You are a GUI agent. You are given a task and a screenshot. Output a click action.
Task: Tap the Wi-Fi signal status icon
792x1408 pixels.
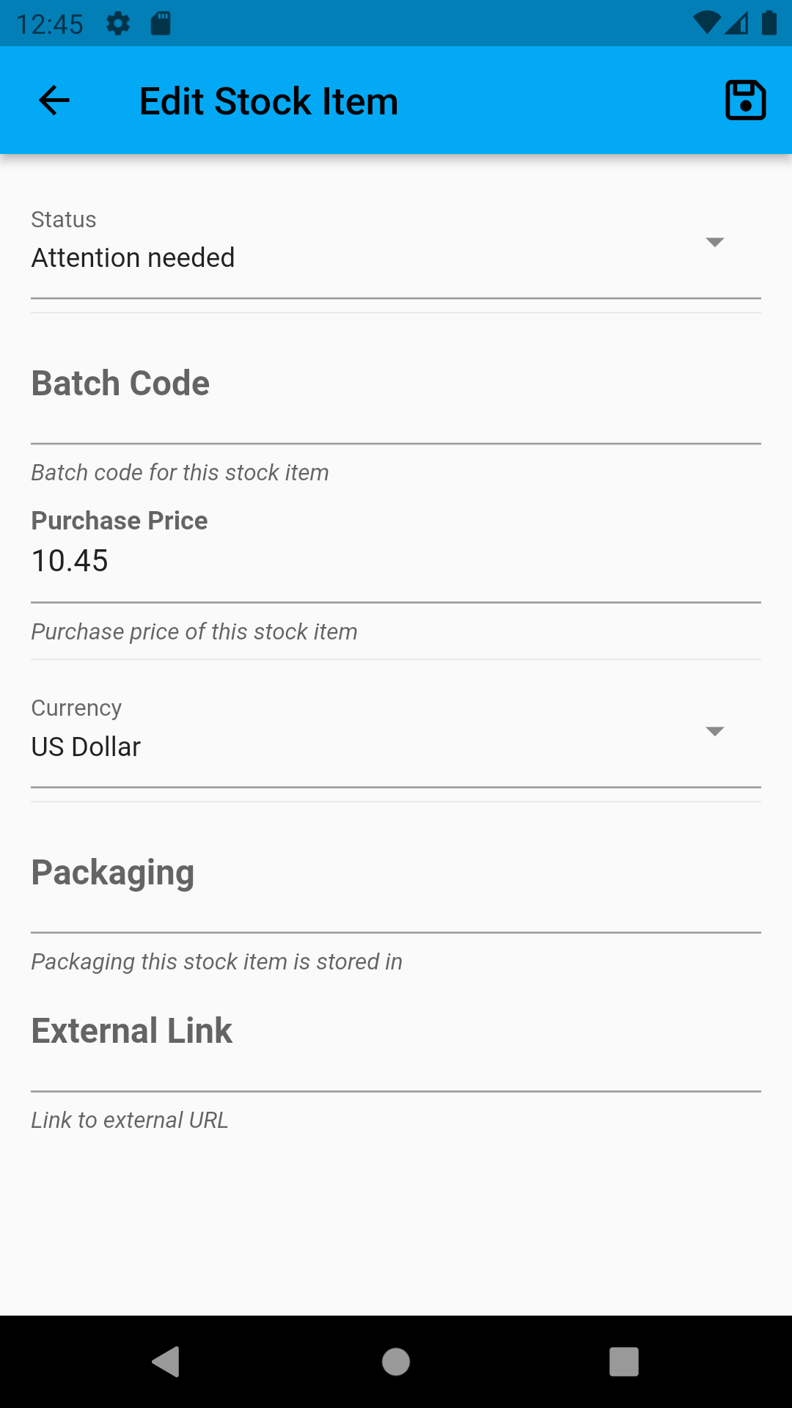point(706,23)
